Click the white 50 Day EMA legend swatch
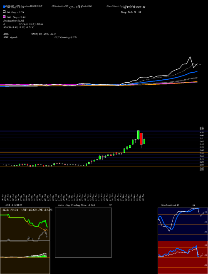This screenshot has height=274, width=208. [4, 12]
